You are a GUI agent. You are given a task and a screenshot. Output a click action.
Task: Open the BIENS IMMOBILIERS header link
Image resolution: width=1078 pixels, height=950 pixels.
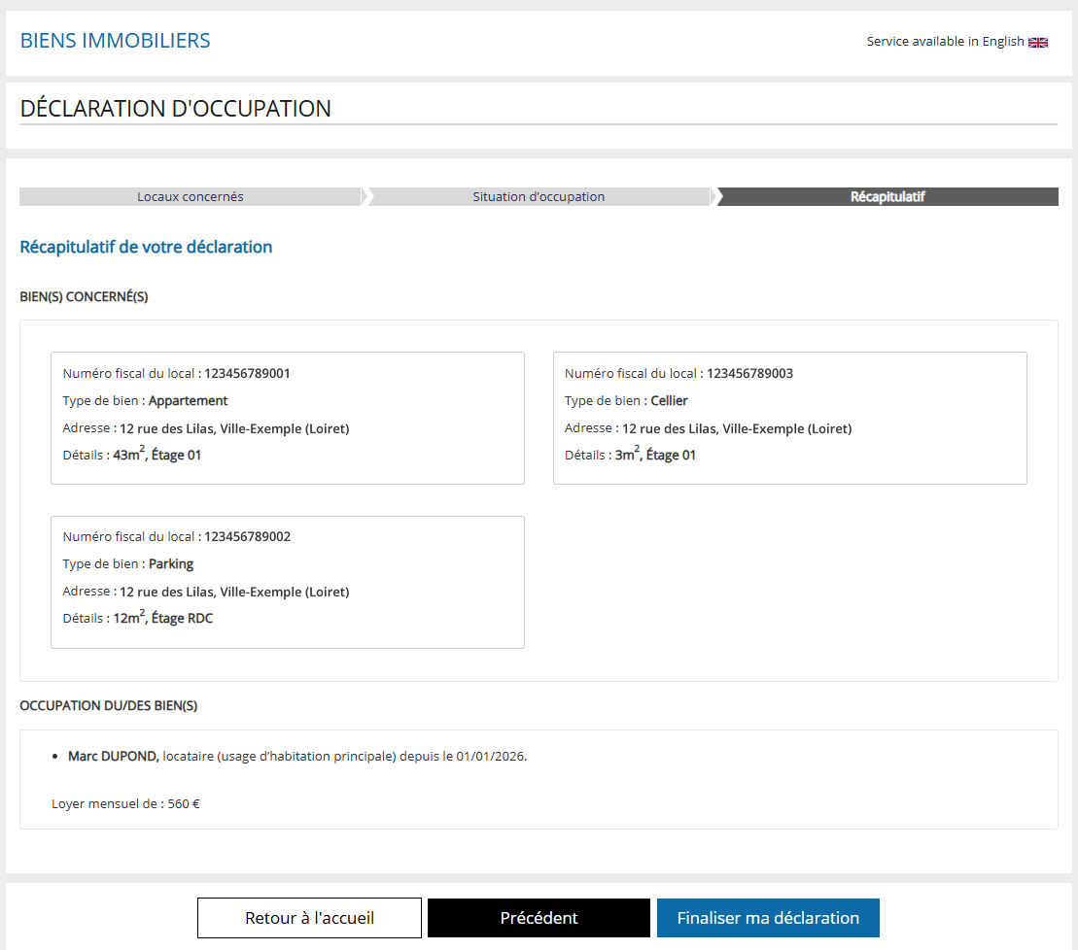coord(116,41)
